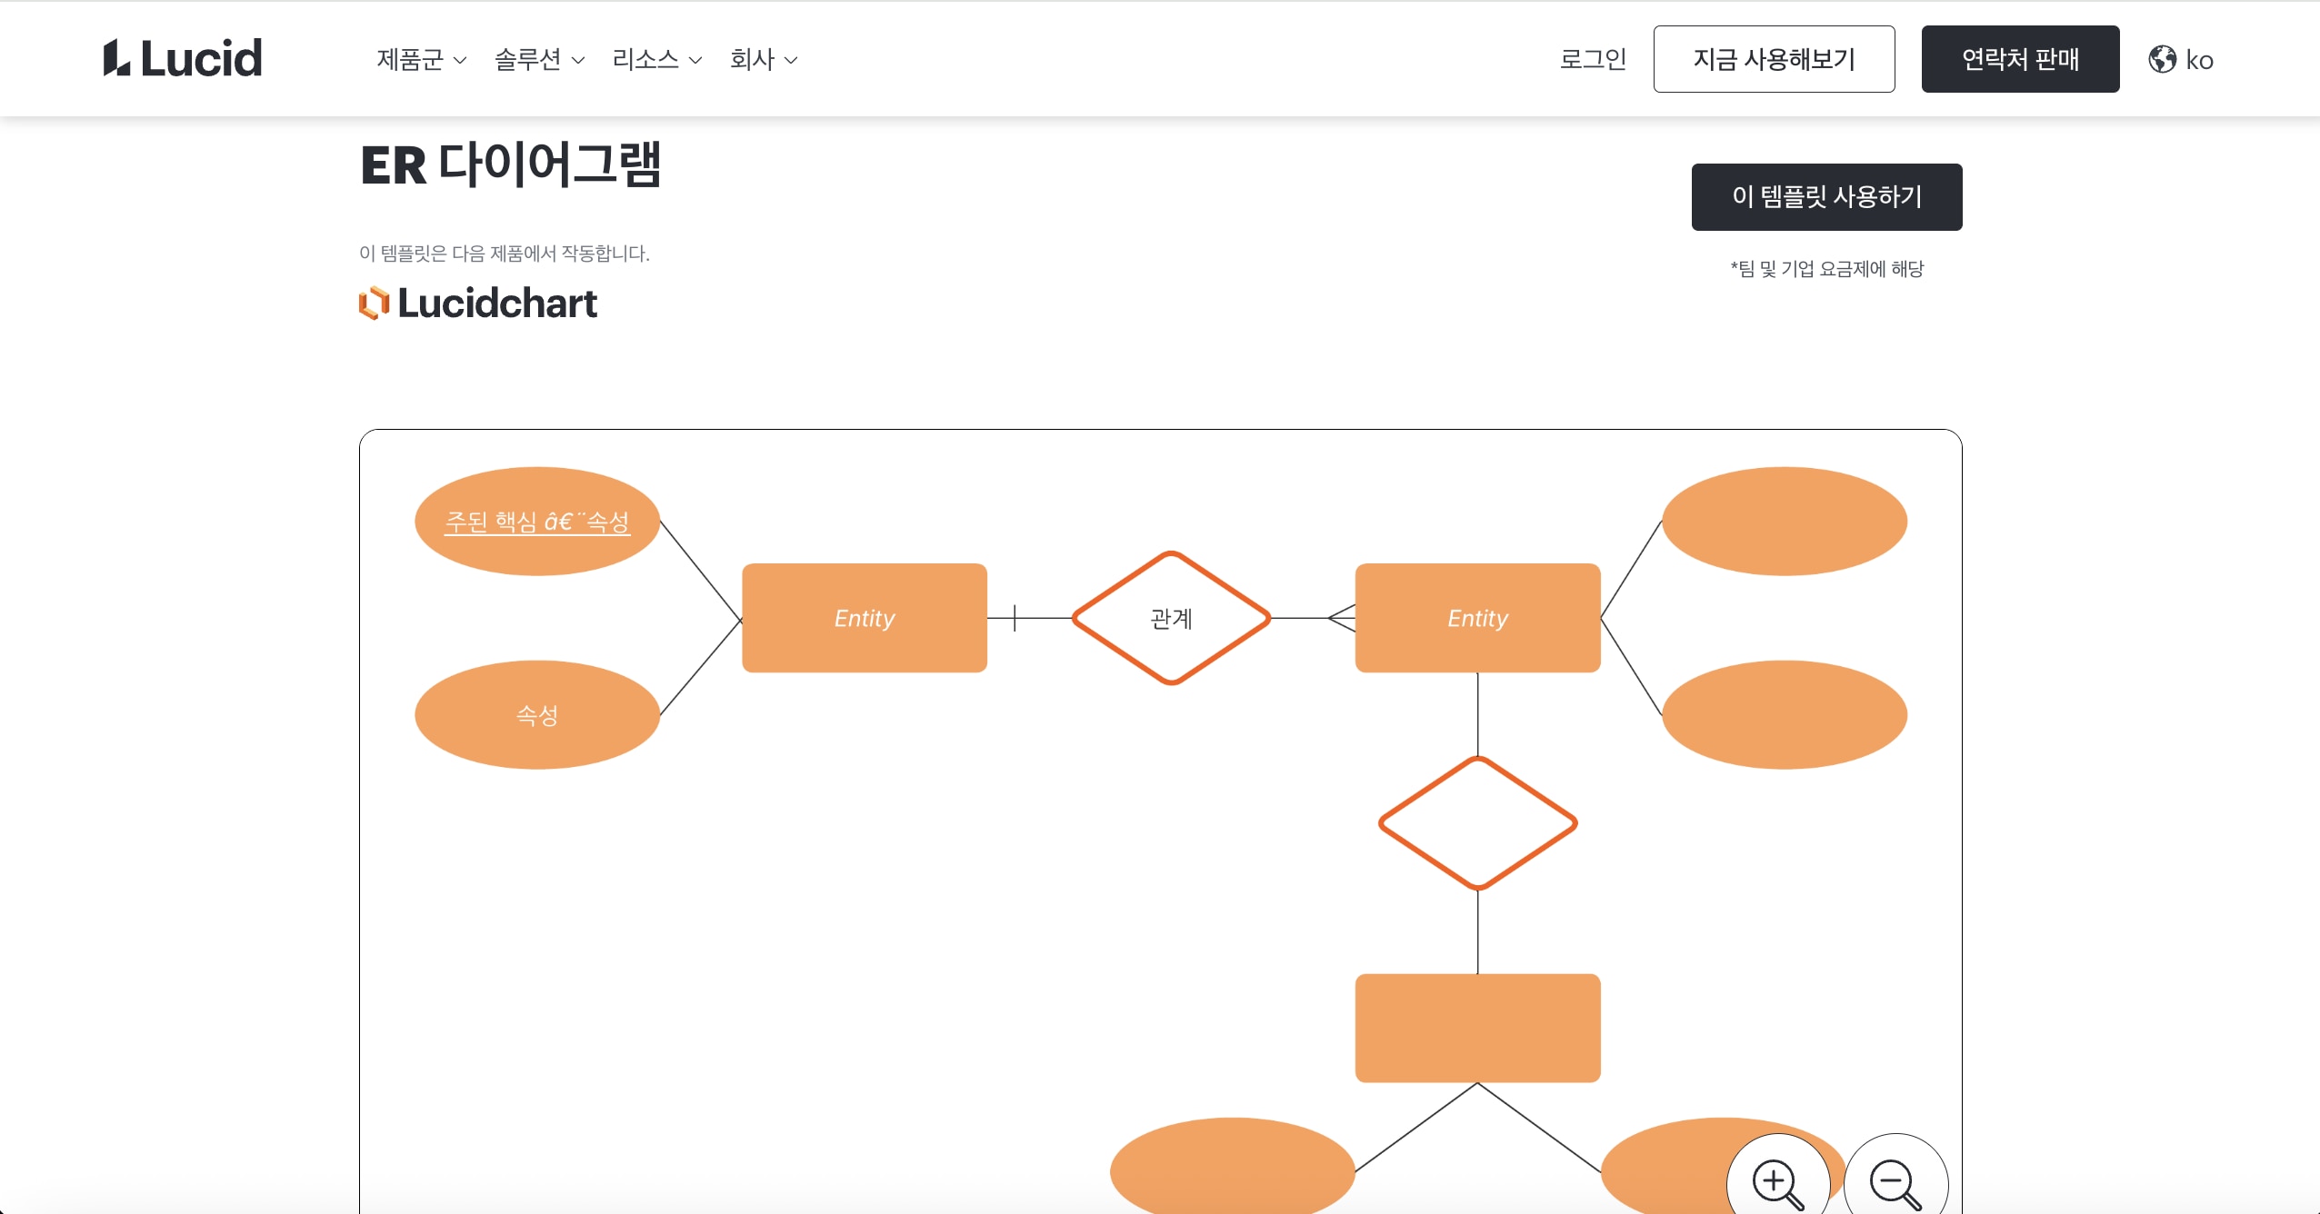Click the right Entity rectangle shape
This screenshot has width=2320, height=1214.
(1477, 618)
